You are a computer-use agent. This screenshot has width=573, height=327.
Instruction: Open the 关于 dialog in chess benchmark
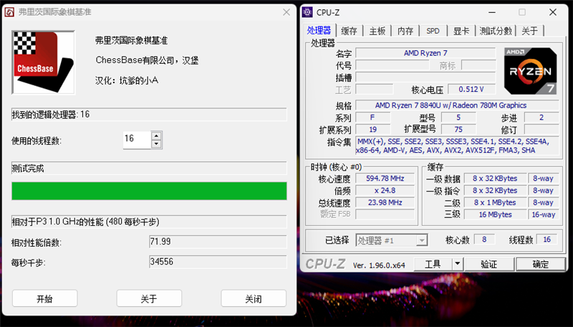point(149,298)
